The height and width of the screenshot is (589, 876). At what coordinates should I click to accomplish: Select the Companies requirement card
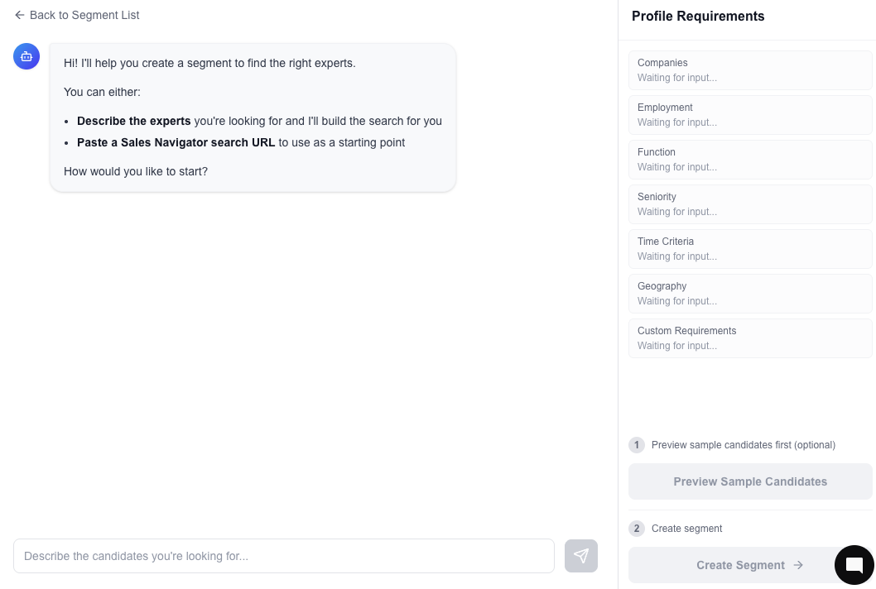(750, 70)
